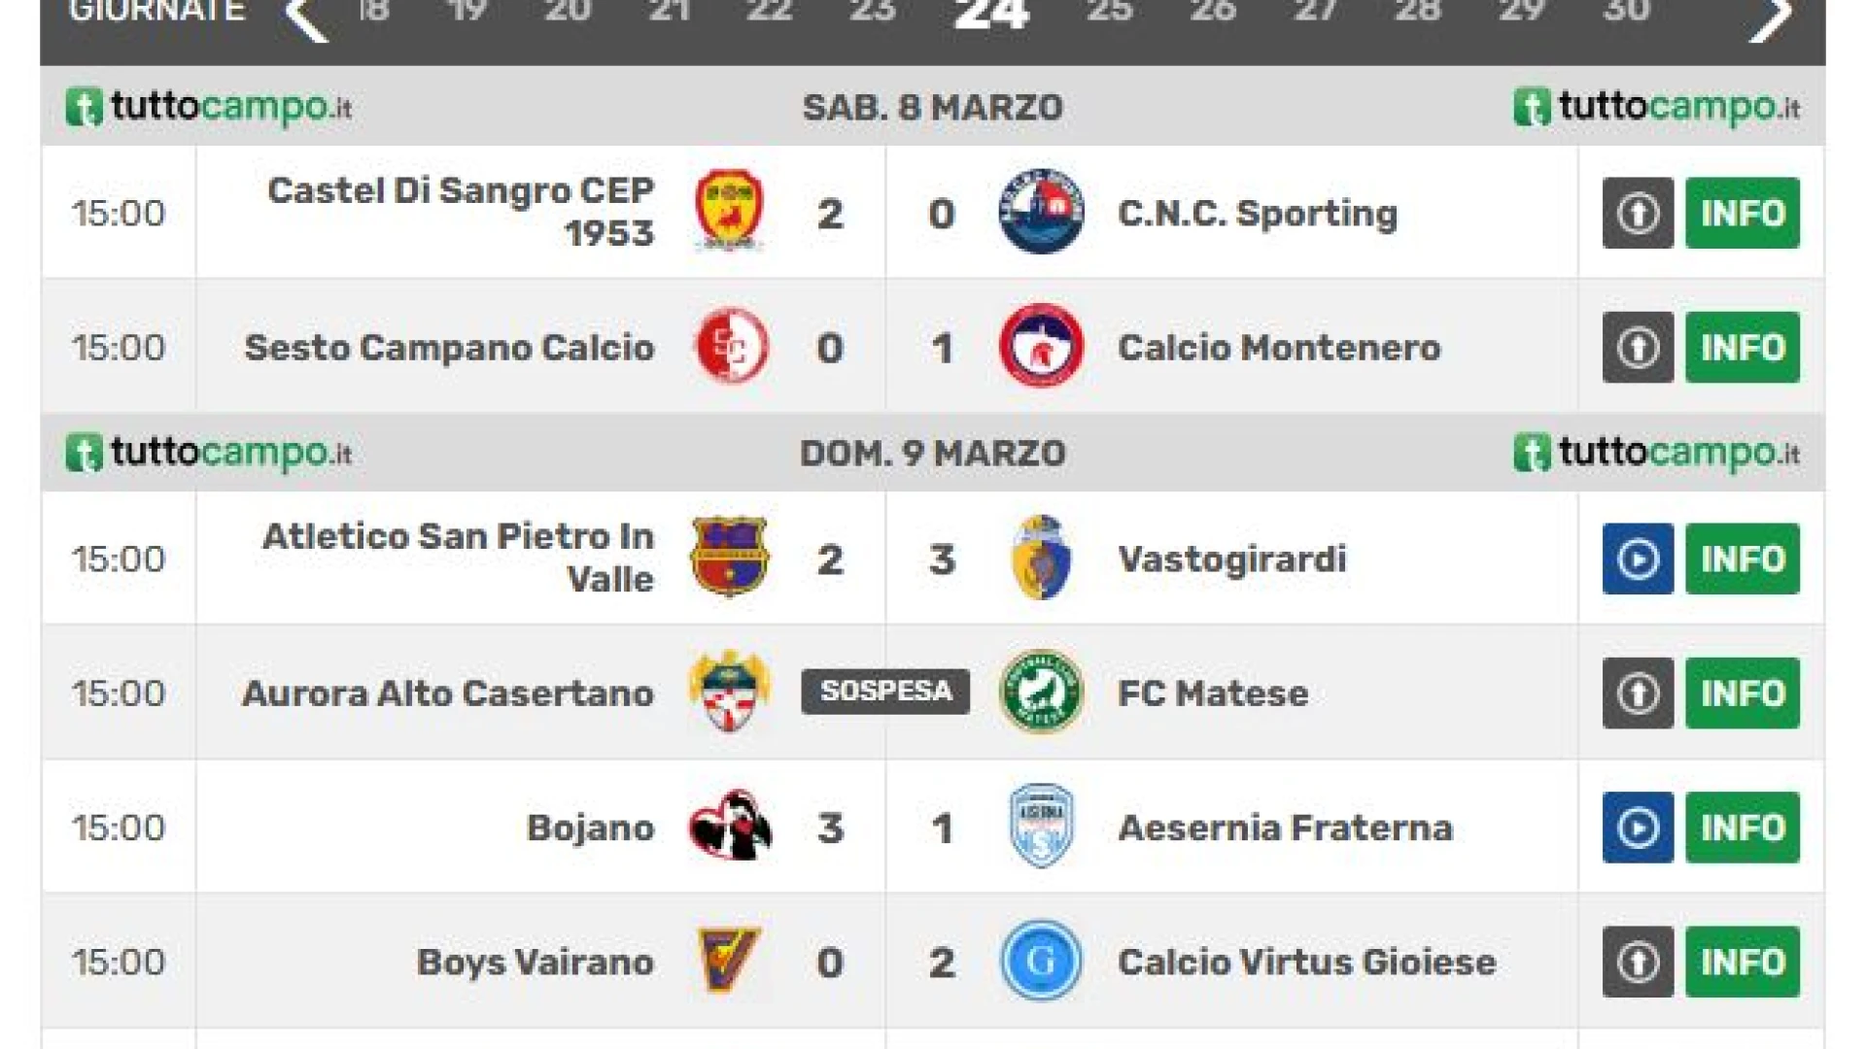Go to next matchdays with right arrow
1866x1049 pixels.
coord(1770,17)
